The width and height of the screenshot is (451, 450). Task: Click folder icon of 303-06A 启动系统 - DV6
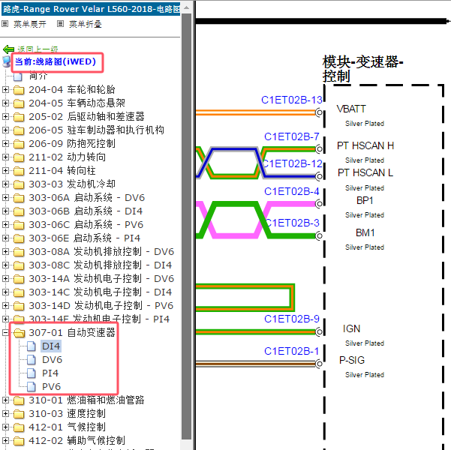19,198
